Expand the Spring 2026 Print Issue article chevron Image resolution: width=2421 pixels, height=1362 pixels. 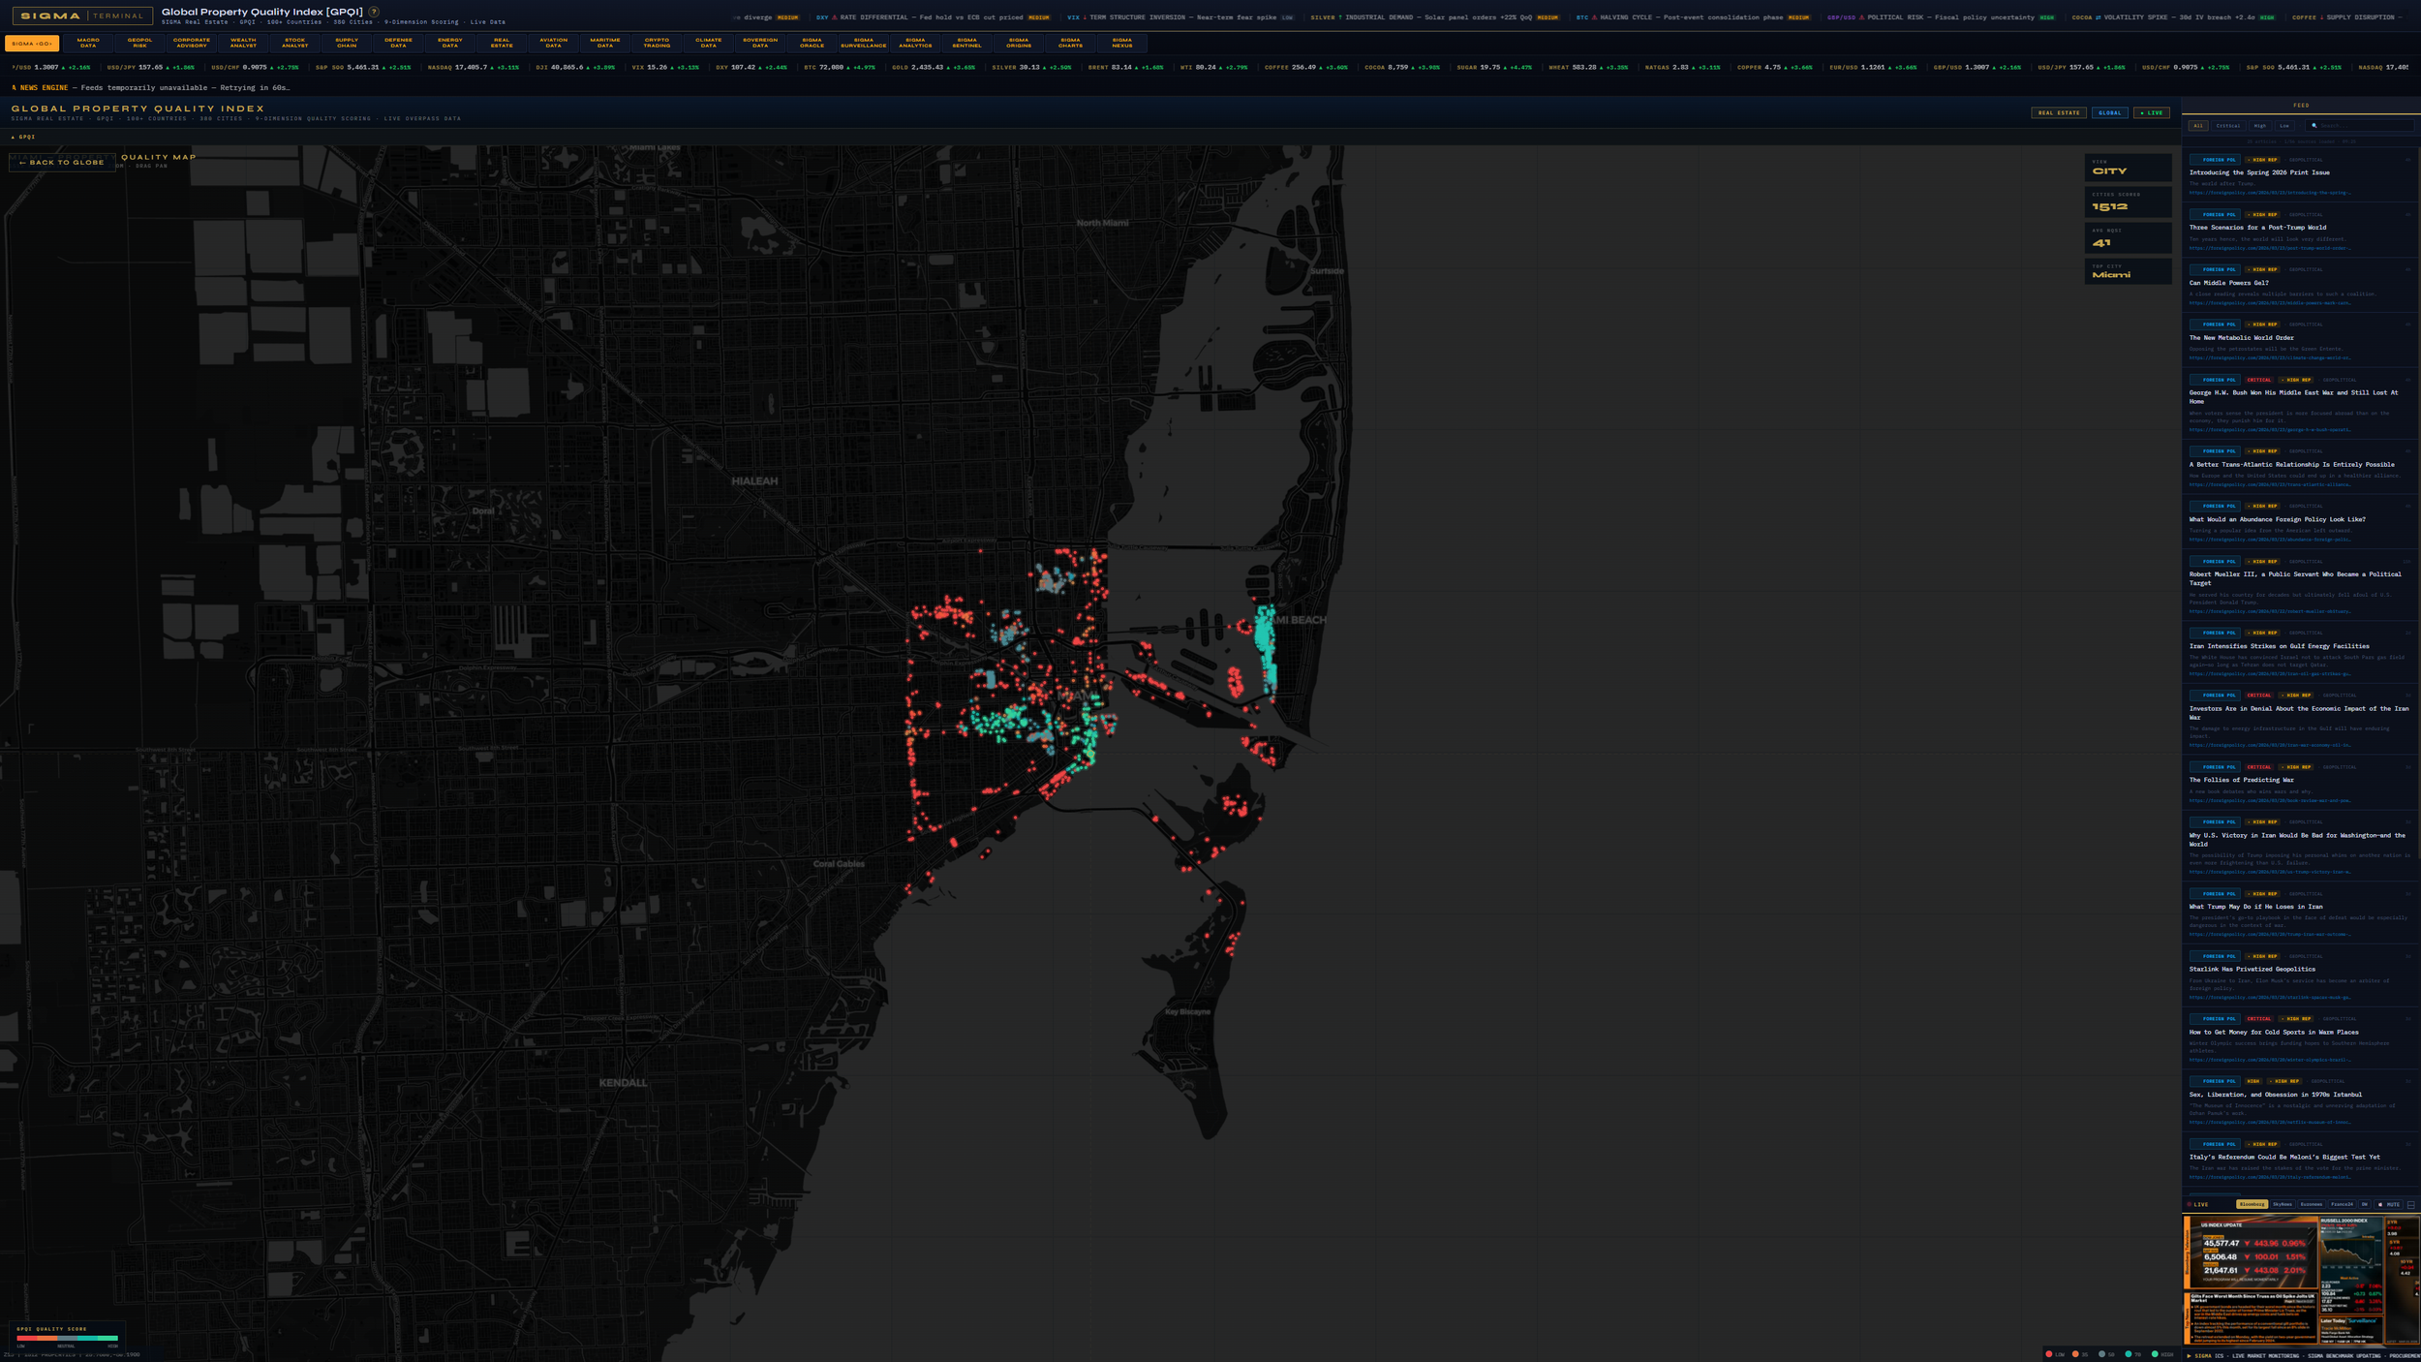tap(2408, 161)
